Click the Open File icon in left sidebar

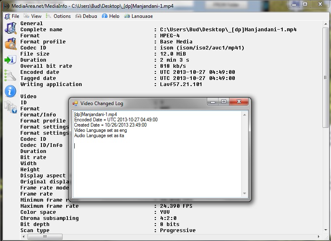pos(10,28)
